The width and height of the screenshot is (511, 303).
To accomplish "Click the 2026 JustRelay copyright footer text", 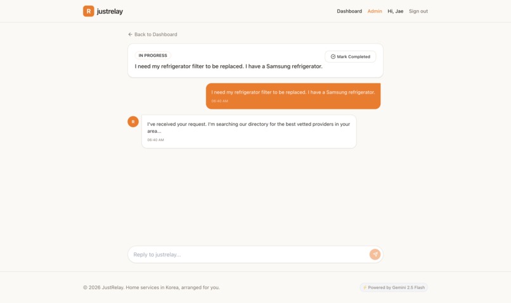I will [152, 287].
